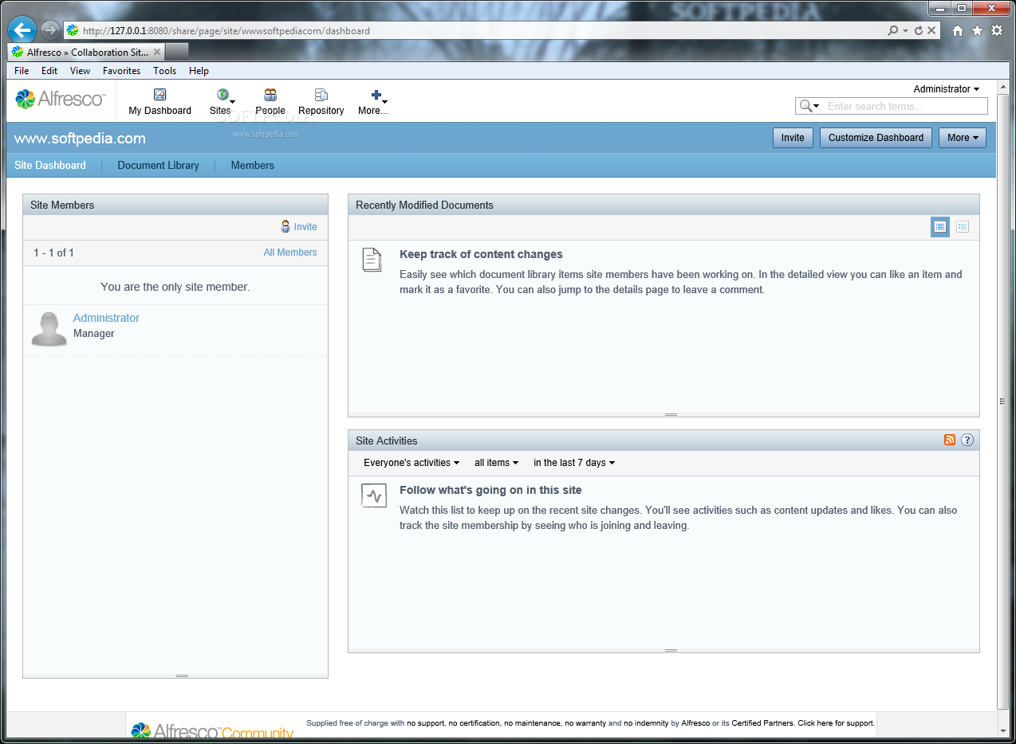1016x744 pixels.
Task: Click the Customize Dashboard button
Action: (876, 138)
